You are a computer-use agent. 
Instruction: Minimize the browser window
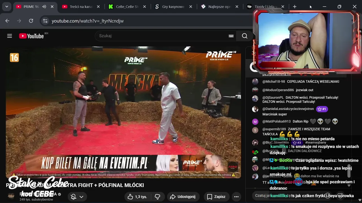pos(324,6)
